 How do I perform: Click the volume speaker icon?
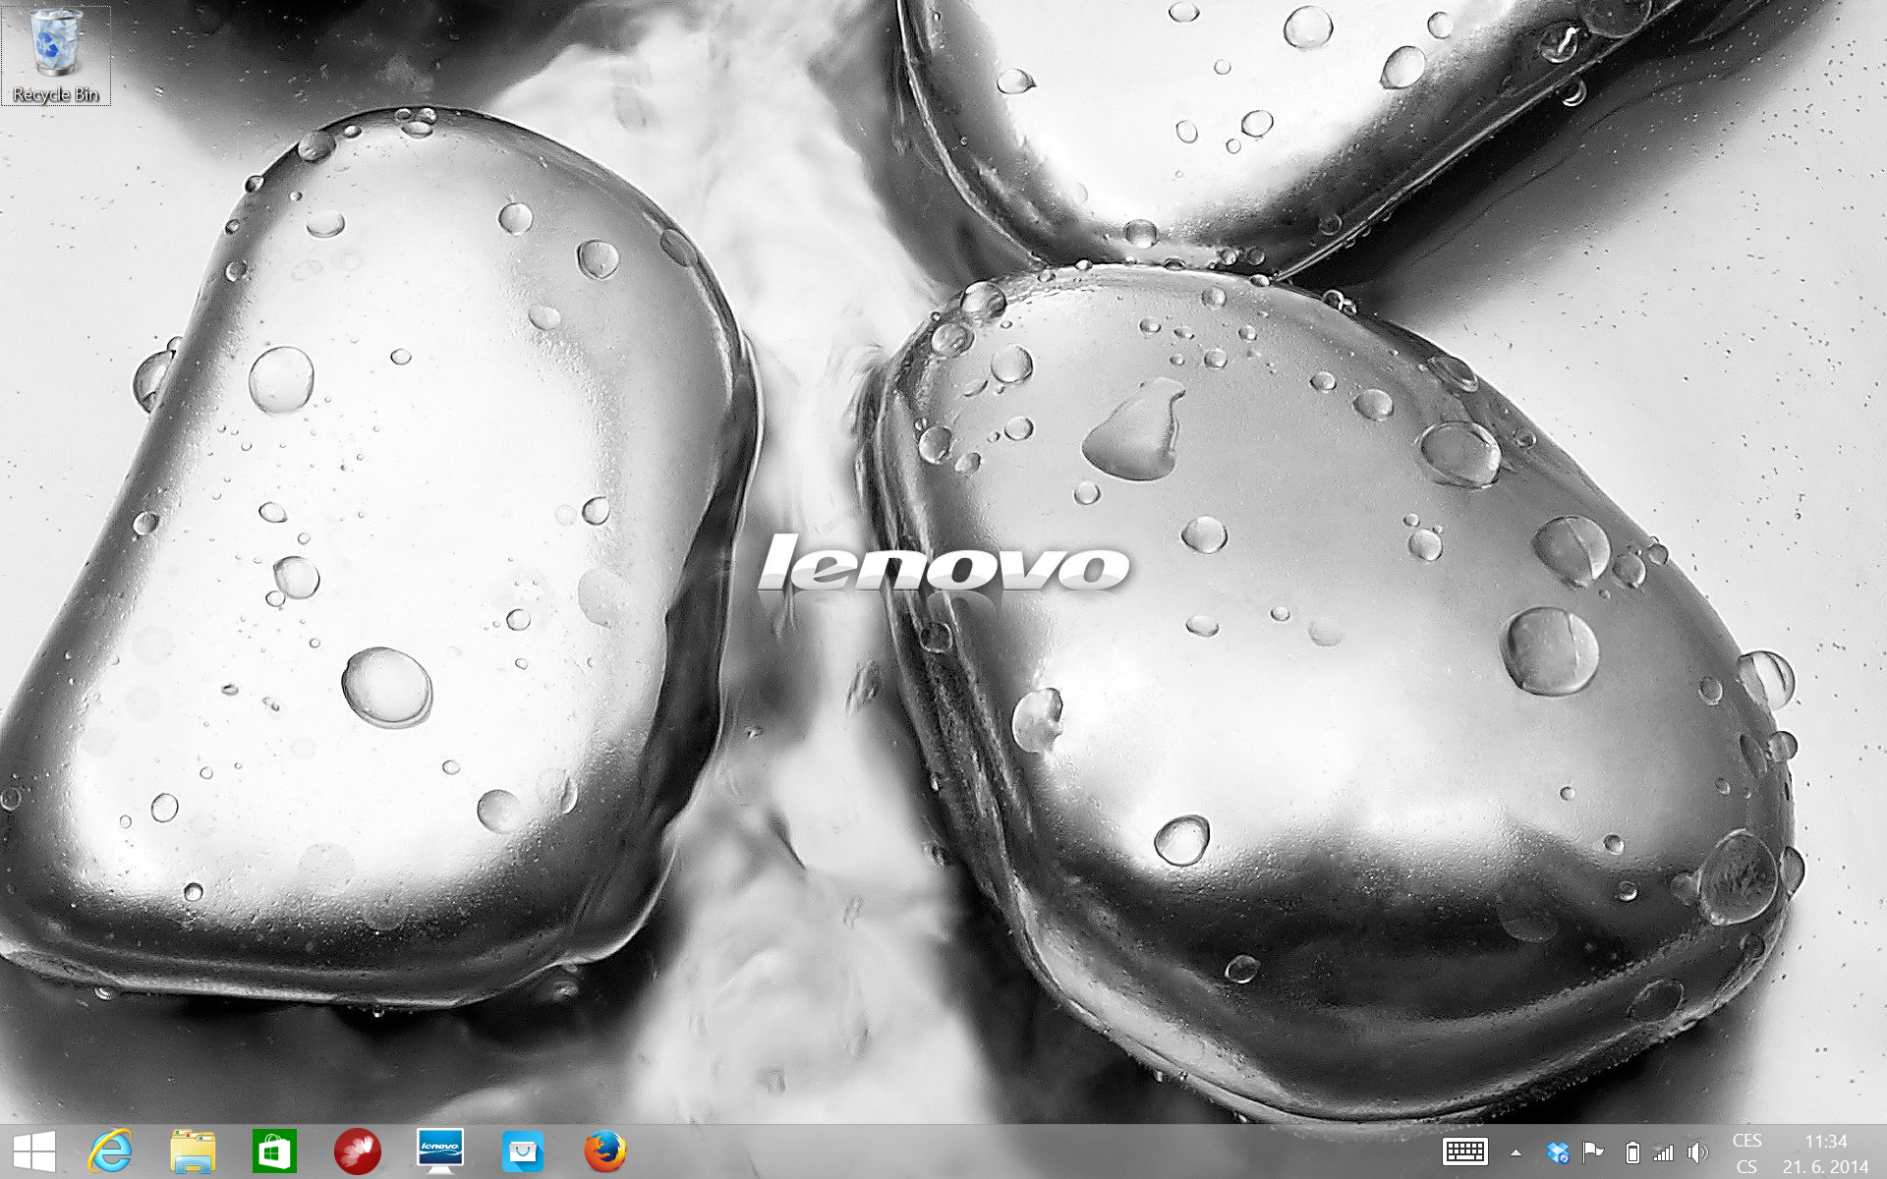[x=1697, y=1152]
